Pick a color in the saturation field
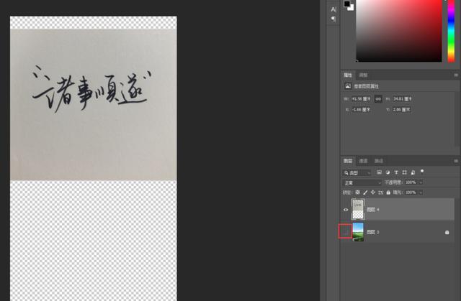The height and width of the screenshot is (301, 461). (x=399, y=30)
